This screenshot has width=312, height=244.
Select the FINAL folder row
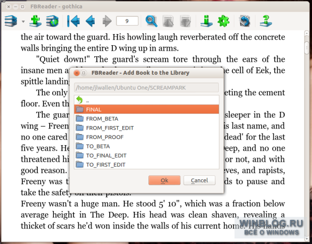[146, 109]
